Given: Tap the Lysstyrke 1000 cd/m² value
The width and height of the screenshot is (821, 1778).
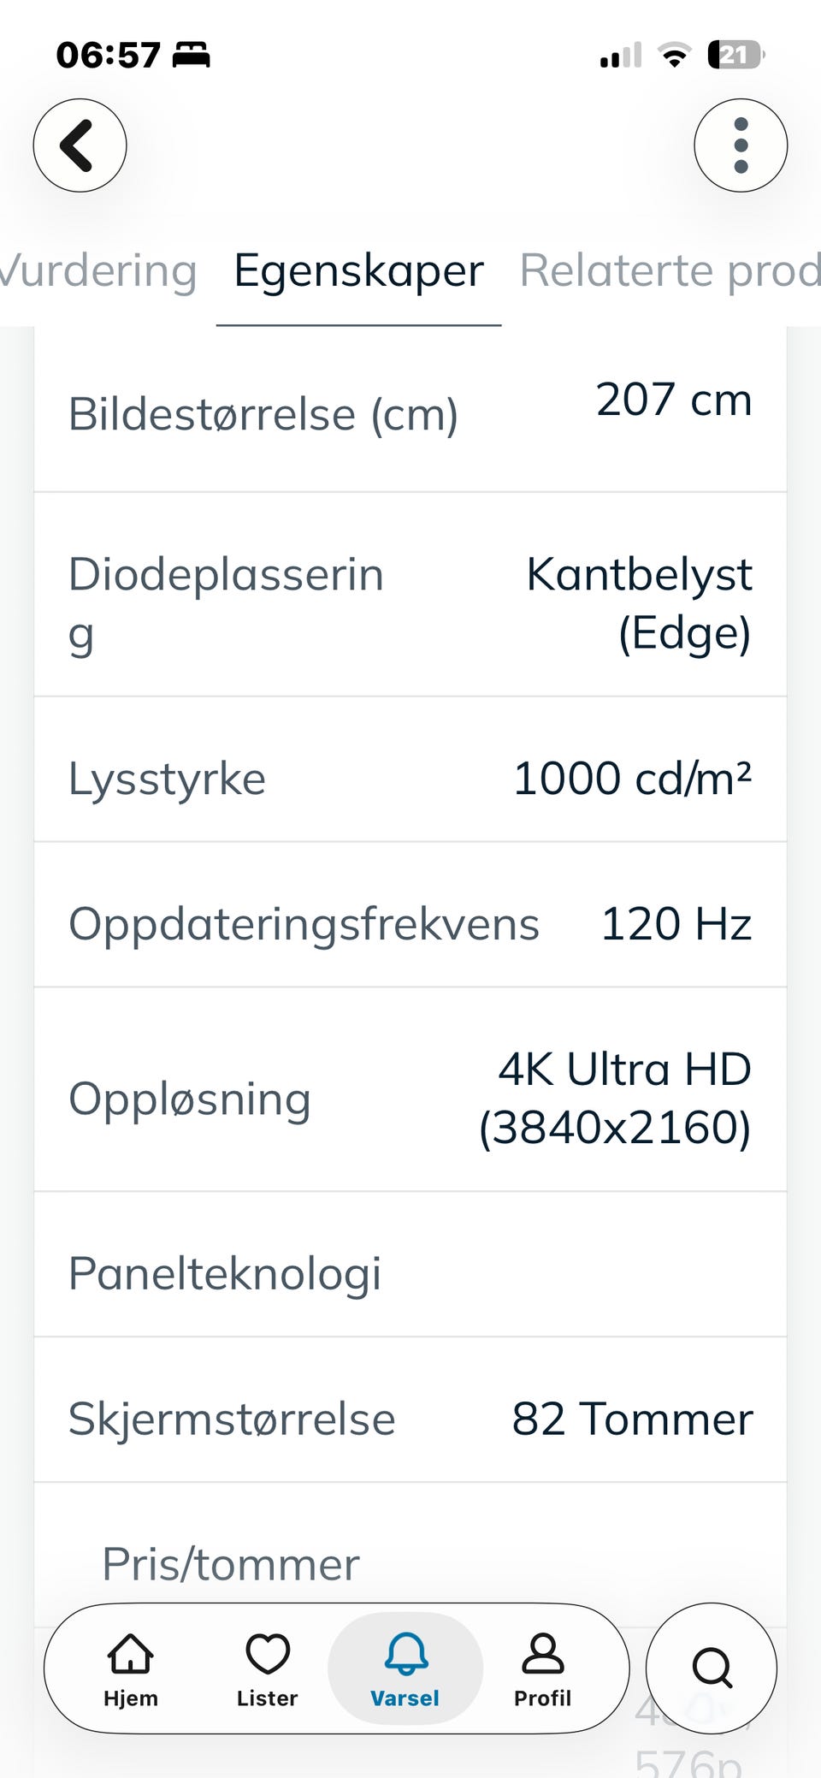Looking at the screenshot, I should pyautogui.click(x=632, y=779).
